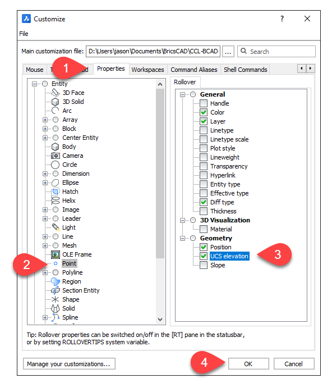Screen dimensions: 332x392
Task: Select the Light entity icon
Action: 56,227
